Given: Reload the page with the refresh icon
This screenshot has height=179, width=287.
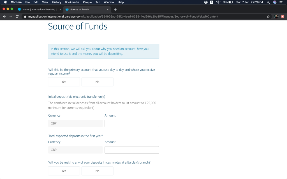Looking at the screenshot, I should tap(17, 17).
